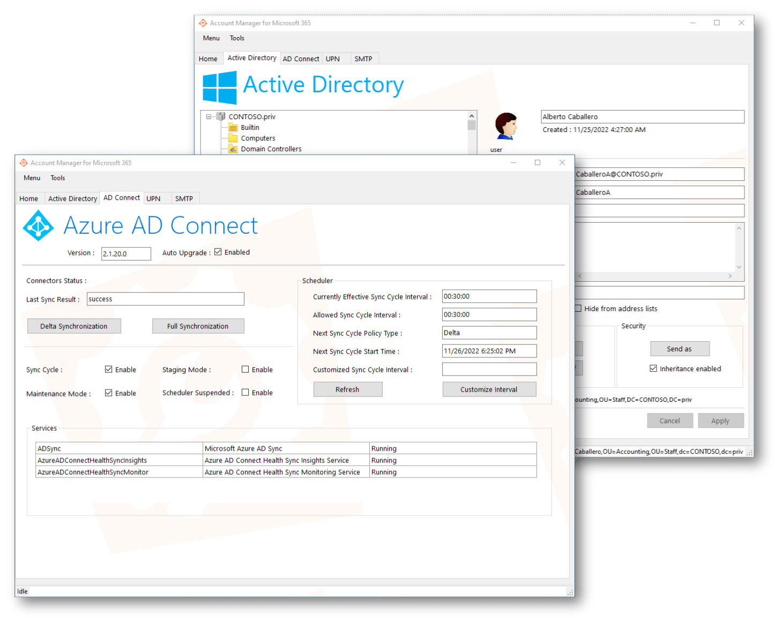Click the Apply button
The image size is (775, 618).
coord(720,421)
